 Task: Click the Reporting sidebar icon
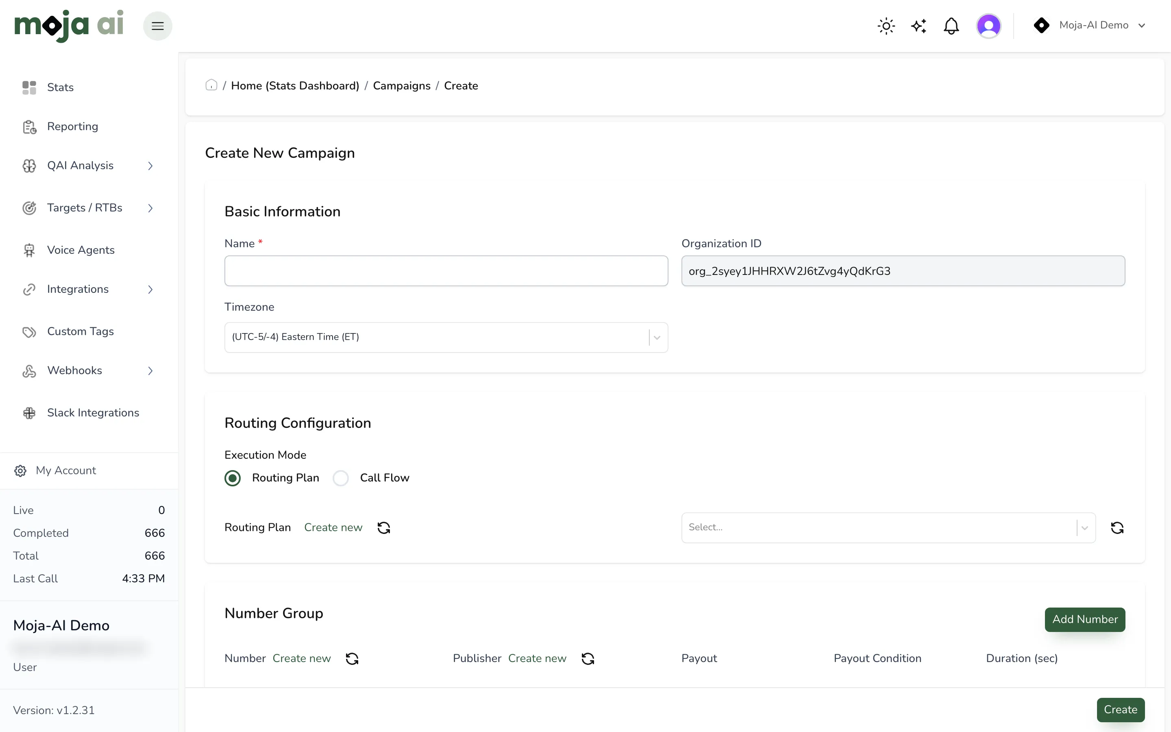[x=29, y=127]
